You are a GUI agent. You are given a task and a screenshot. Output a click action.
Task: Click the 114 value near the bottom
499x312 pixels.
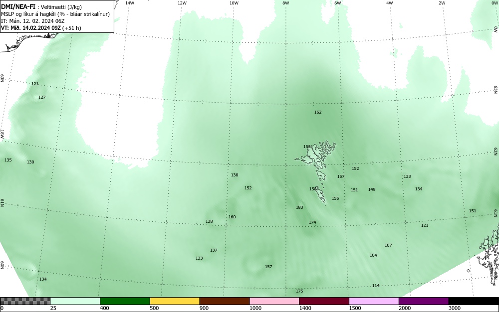(x=376, y=286)
